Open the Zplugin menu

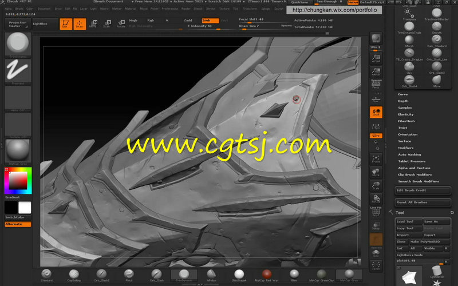click(266, 9)
